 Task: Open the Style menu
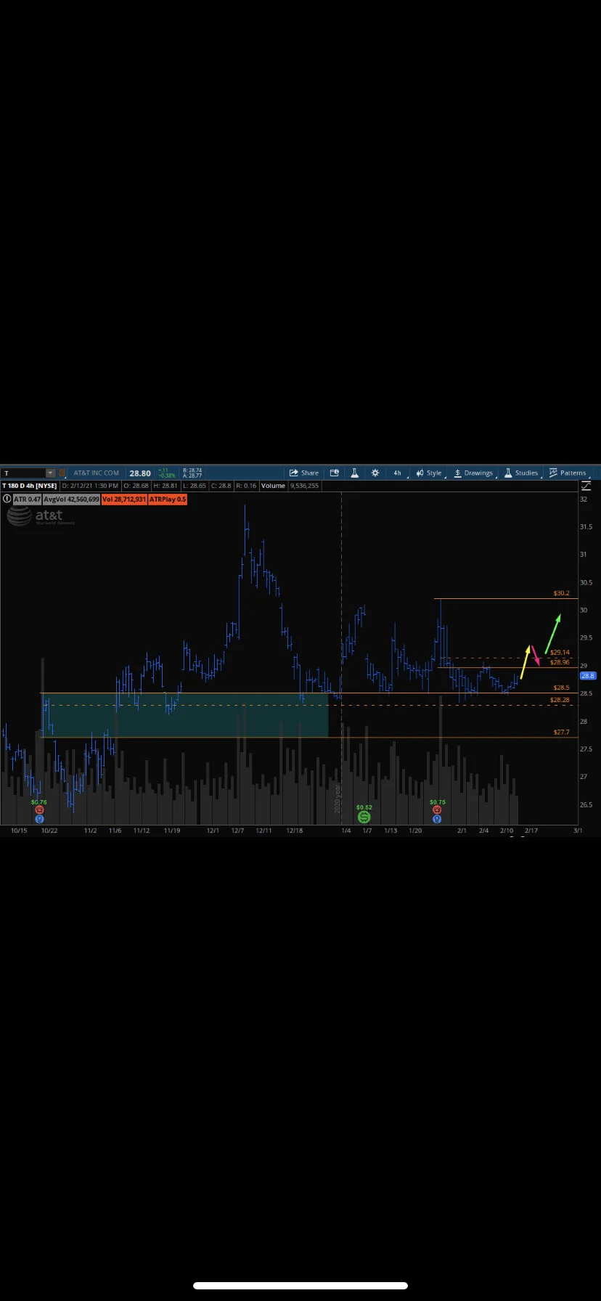429,473
